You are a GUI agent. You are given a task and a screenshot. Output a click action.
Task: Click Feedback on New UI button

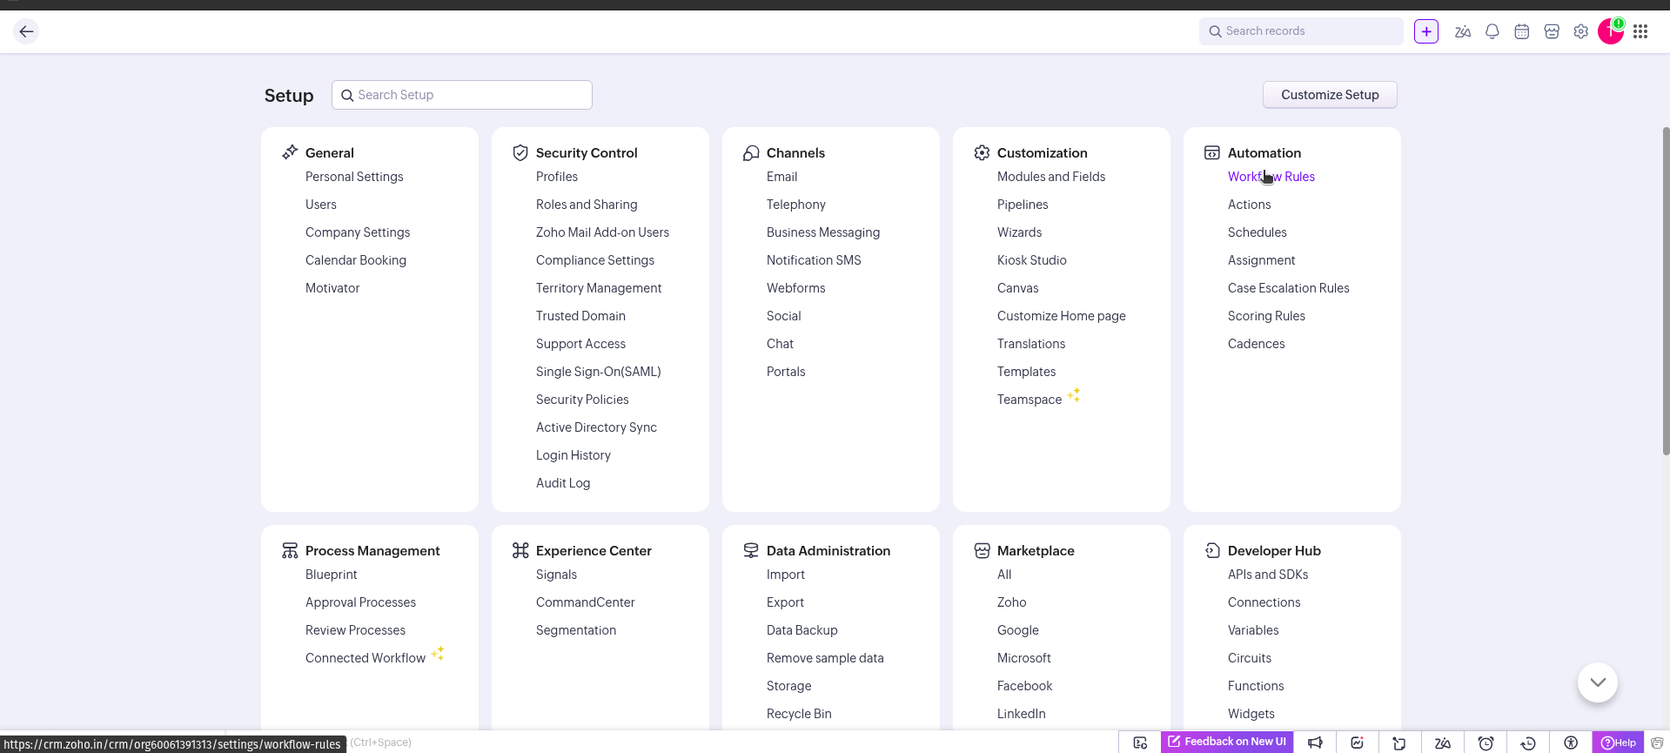[x=1227, y=742]
